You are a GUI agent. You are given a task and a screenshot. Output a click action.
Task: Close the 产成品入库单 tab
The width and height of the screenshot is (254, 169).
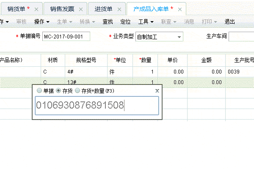point(180,9)
